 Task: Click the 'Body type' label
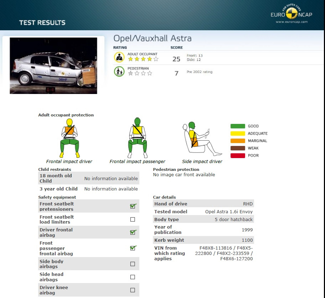click(x=166, y=220)
